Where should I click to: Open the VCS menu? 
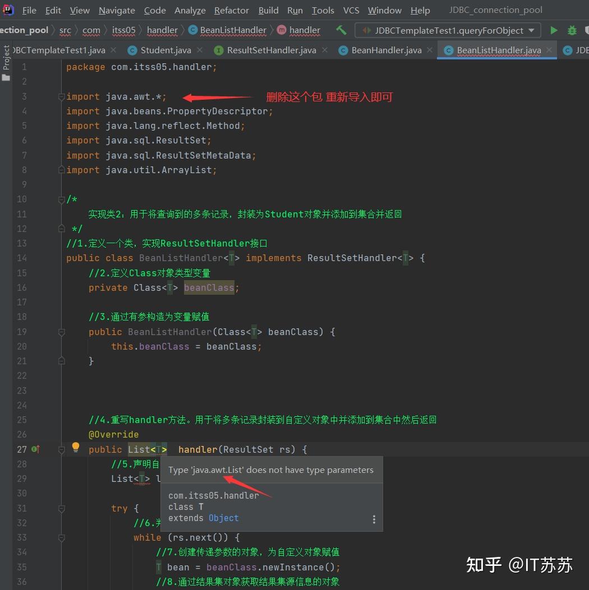[351, 10]
